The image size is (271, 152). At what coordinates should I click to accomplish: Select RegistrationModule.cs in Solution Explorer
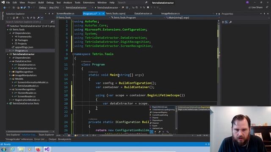(27, 100)
